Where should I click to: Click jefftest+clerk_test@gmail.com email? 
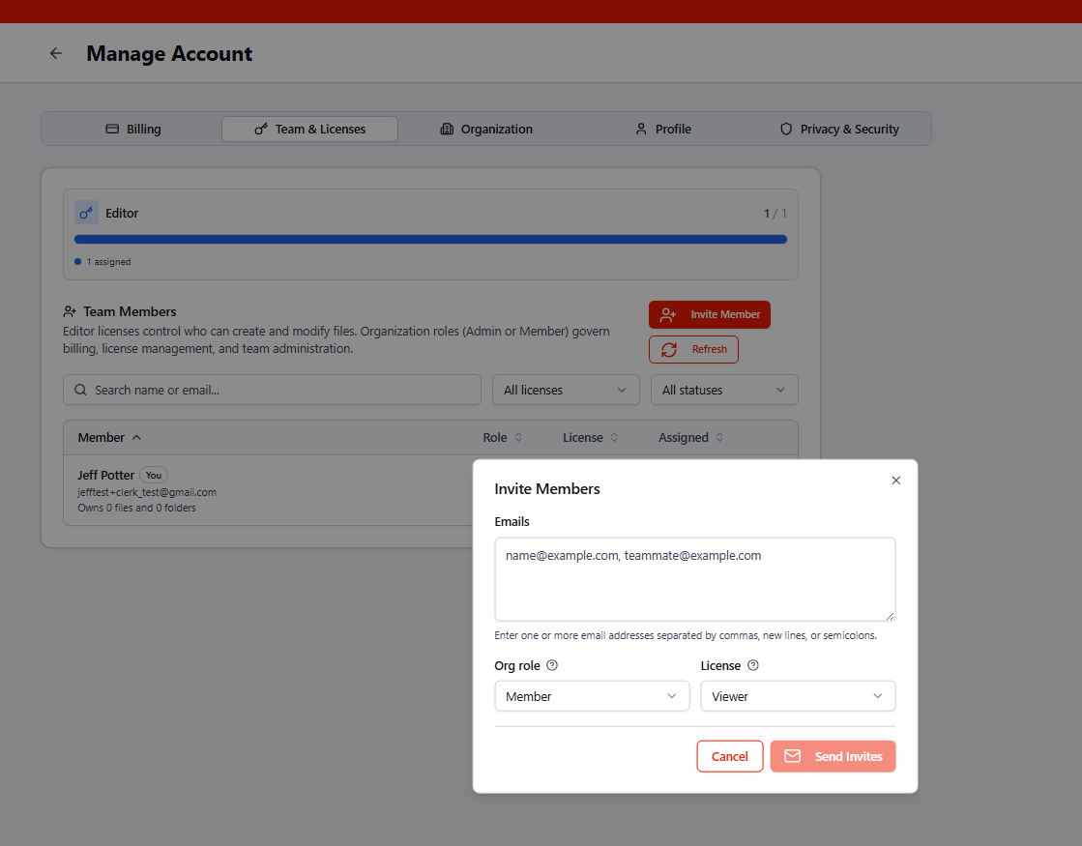pyautogui.click(x=147, y=492)
